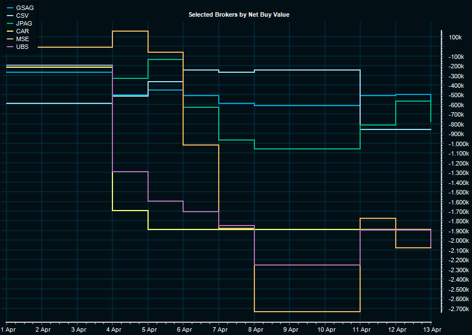472x335 pixels.
Task: Click the purple UBS legend line marker
Action: (9, 47)
